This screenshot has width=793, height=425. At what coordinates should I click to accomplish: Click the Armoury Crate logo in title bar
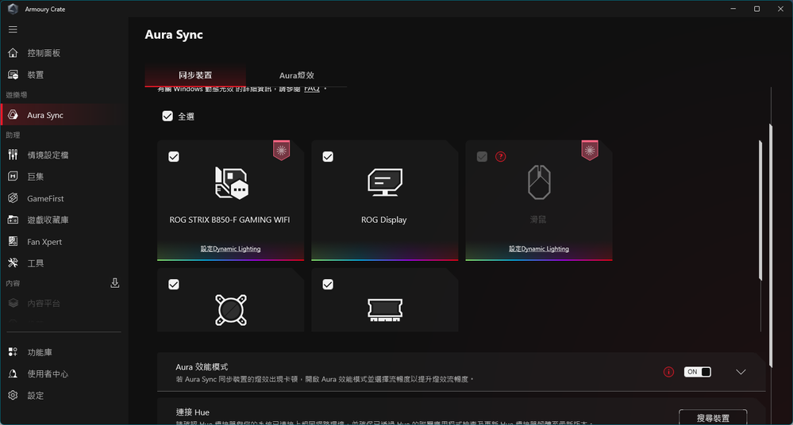click(x=13, y=9)
